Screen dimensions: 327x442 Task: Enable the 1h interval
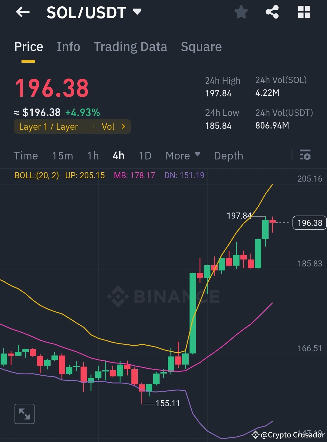pyautogui.click(x=92, y=156)
